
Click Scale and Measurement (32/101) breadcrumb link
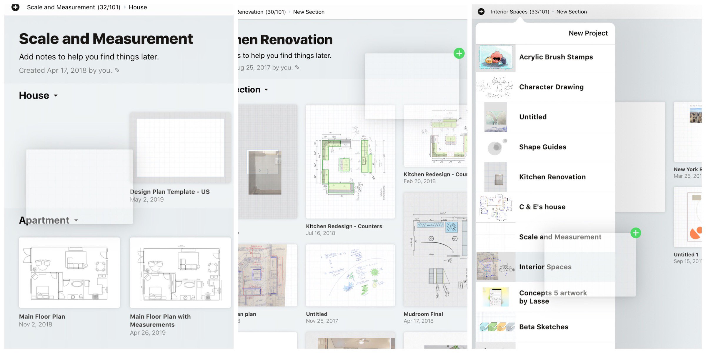pyautogui.click(x=74, y=7)
